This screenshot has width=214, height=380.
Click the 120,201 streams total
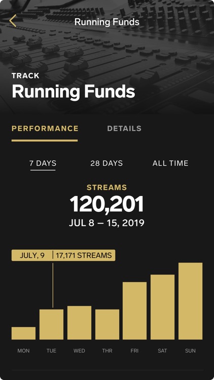(x=107, y=204)
